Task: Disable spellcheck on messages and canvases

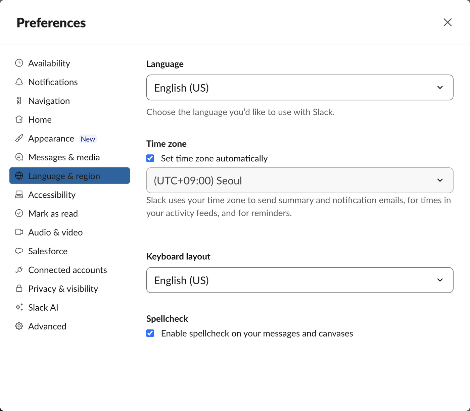Action: coord(150,333)
